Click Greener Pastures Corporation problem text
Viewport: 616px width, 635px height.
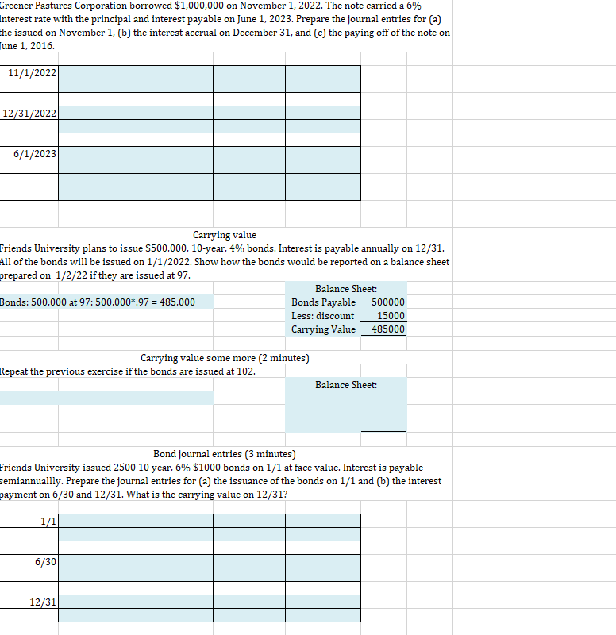pyautogui.click(x=225, y=25)
